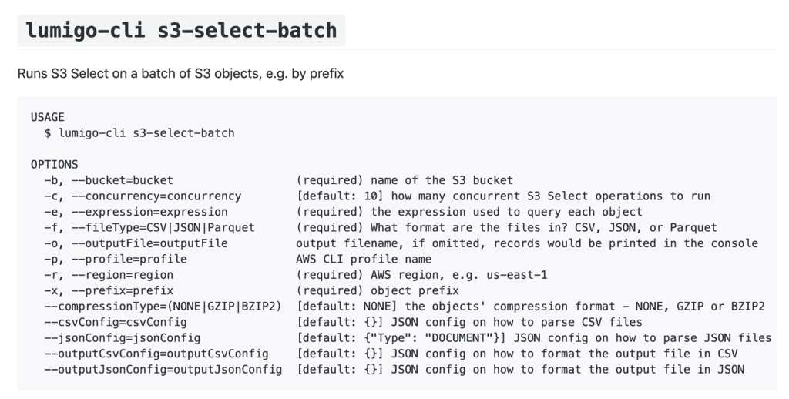Click the -x, --prefix=prefix option
The width and height of the screenshot is (789, 399).
point(109,290)
